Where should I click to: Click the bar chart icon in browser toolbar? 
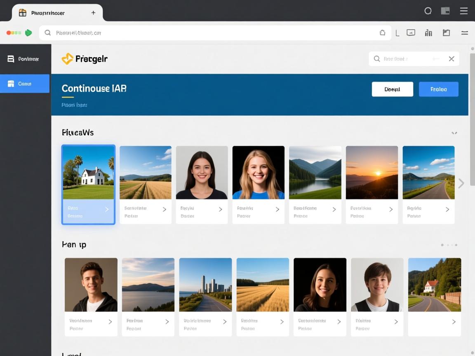[428, 33]
